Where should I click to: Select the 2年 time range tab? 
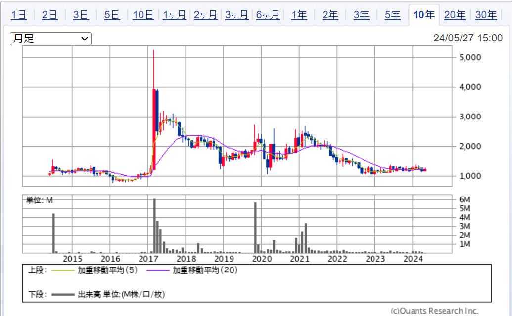tap(330, 15)
